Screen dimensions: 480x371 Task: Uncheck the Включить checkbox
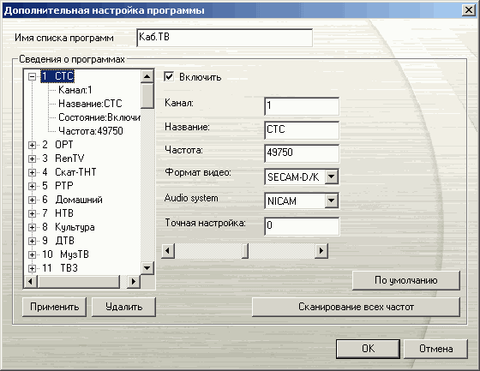[x=169, y=76]
